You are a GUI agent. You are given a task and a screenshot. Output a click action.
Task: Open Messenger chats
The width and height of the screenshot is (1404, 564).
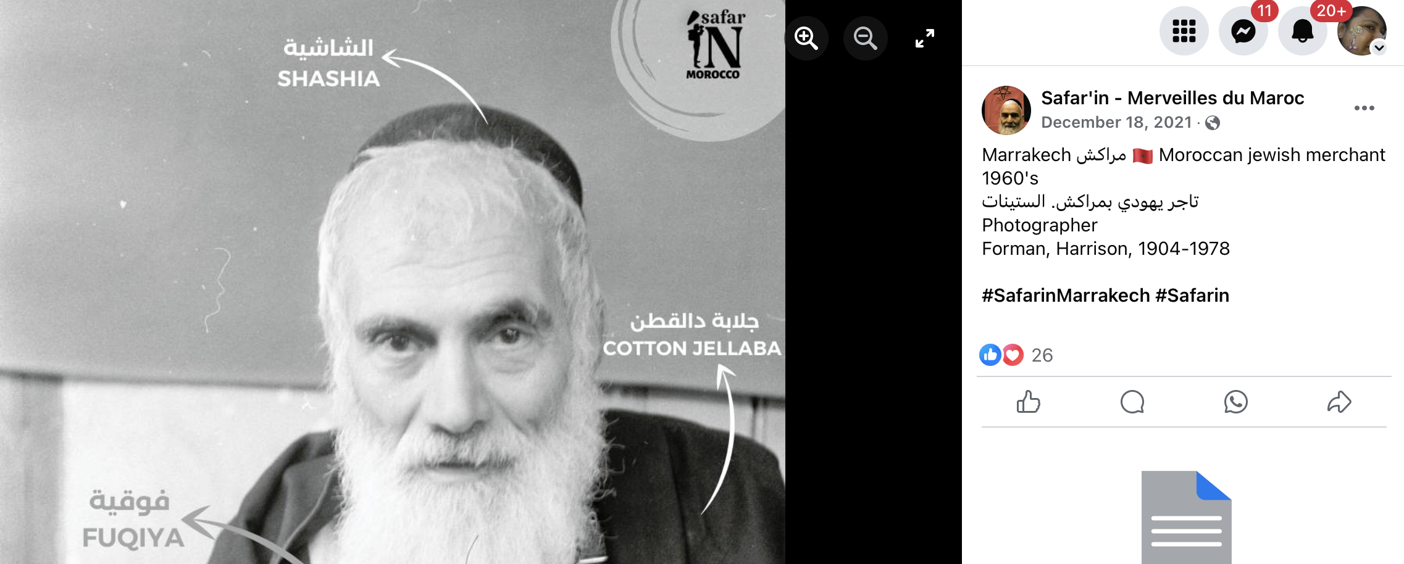click(1243, 31)
